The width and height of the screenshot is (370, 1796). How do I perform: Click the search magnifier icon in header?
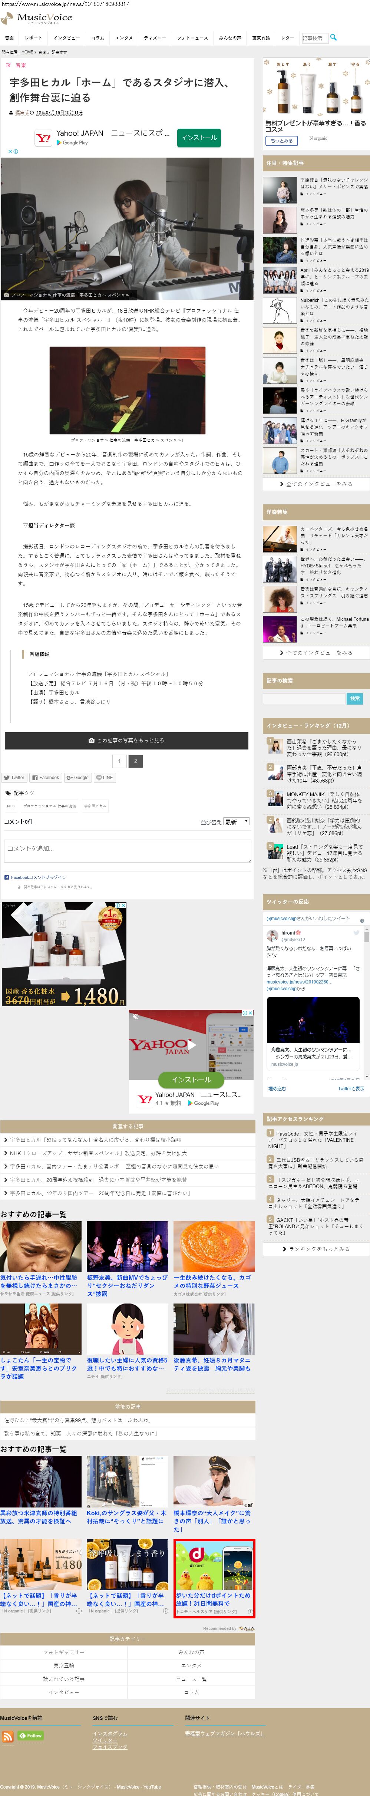[x=333, y=38]
